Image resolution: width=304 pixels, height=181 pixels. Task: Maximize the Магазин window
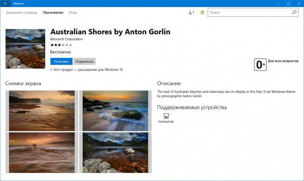[x=289, y=3]
